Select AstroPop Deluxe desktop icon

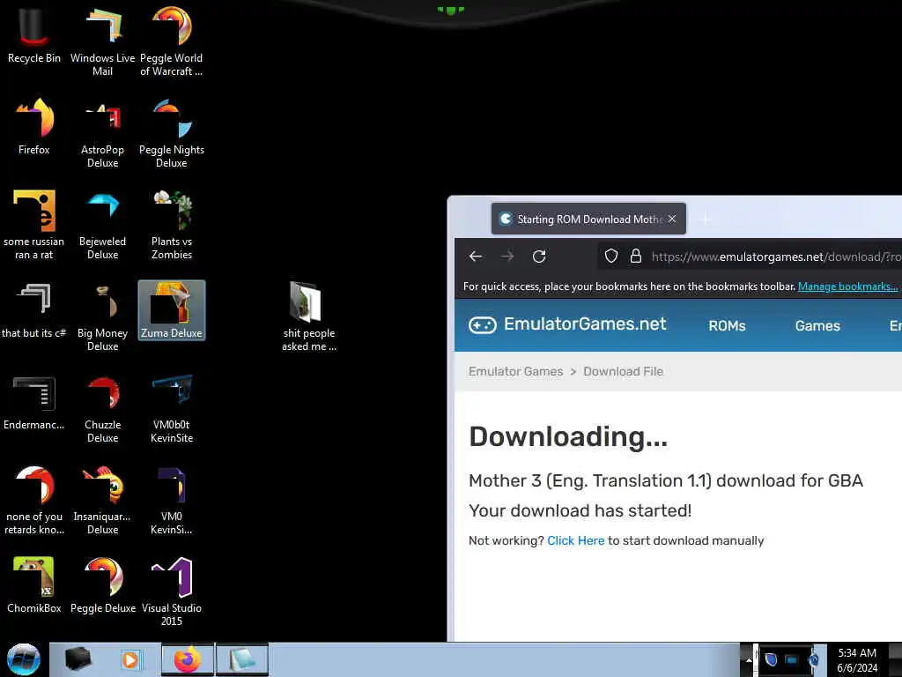pyautogui.click(x=102, y=133)
